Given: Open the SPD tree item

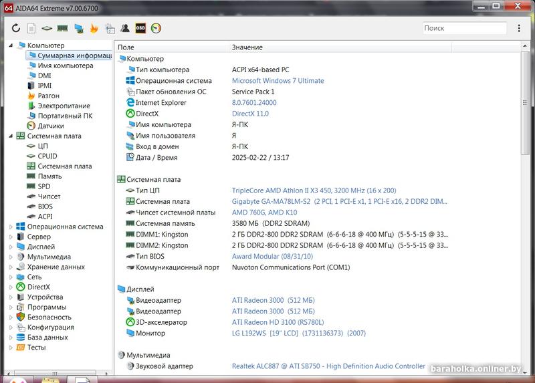Looking at the screenshot, I should click(x=43, y=186).
